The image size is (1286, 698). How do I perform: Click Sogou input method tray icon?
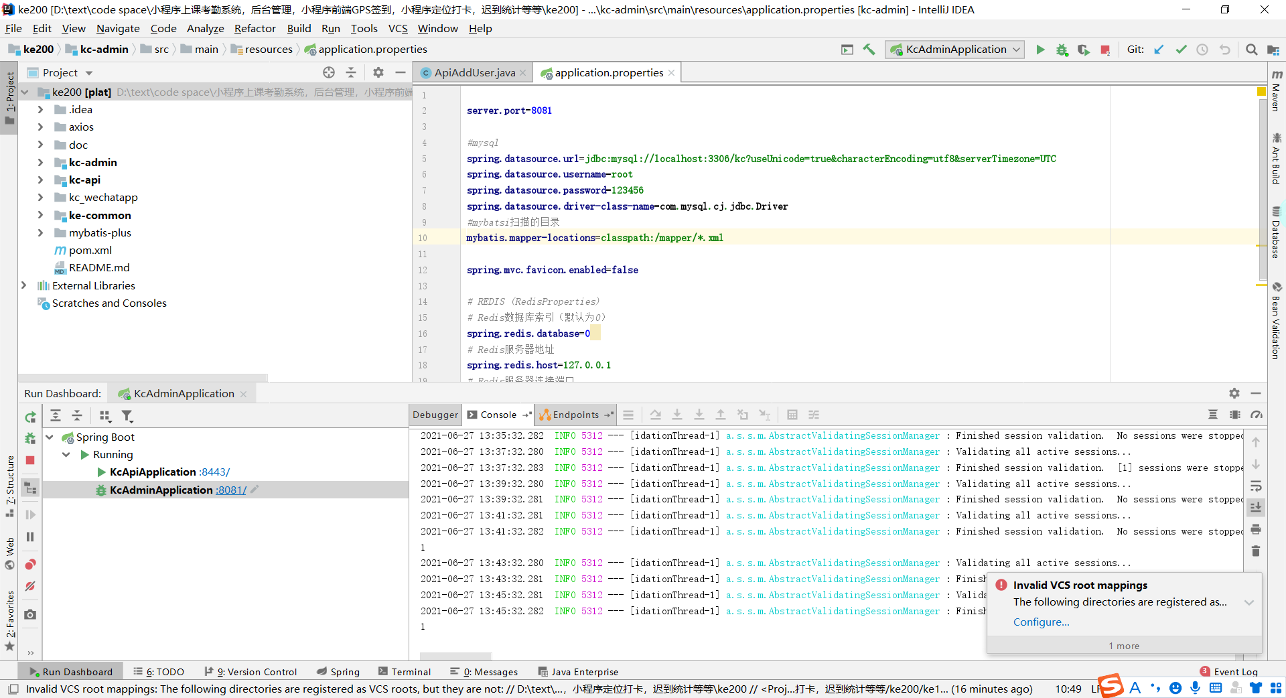click(1111, 686)
